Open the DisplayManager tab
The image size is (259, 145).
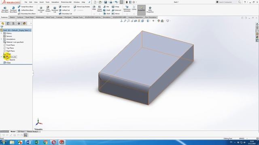pyautogui.click(x=24, y=23)
